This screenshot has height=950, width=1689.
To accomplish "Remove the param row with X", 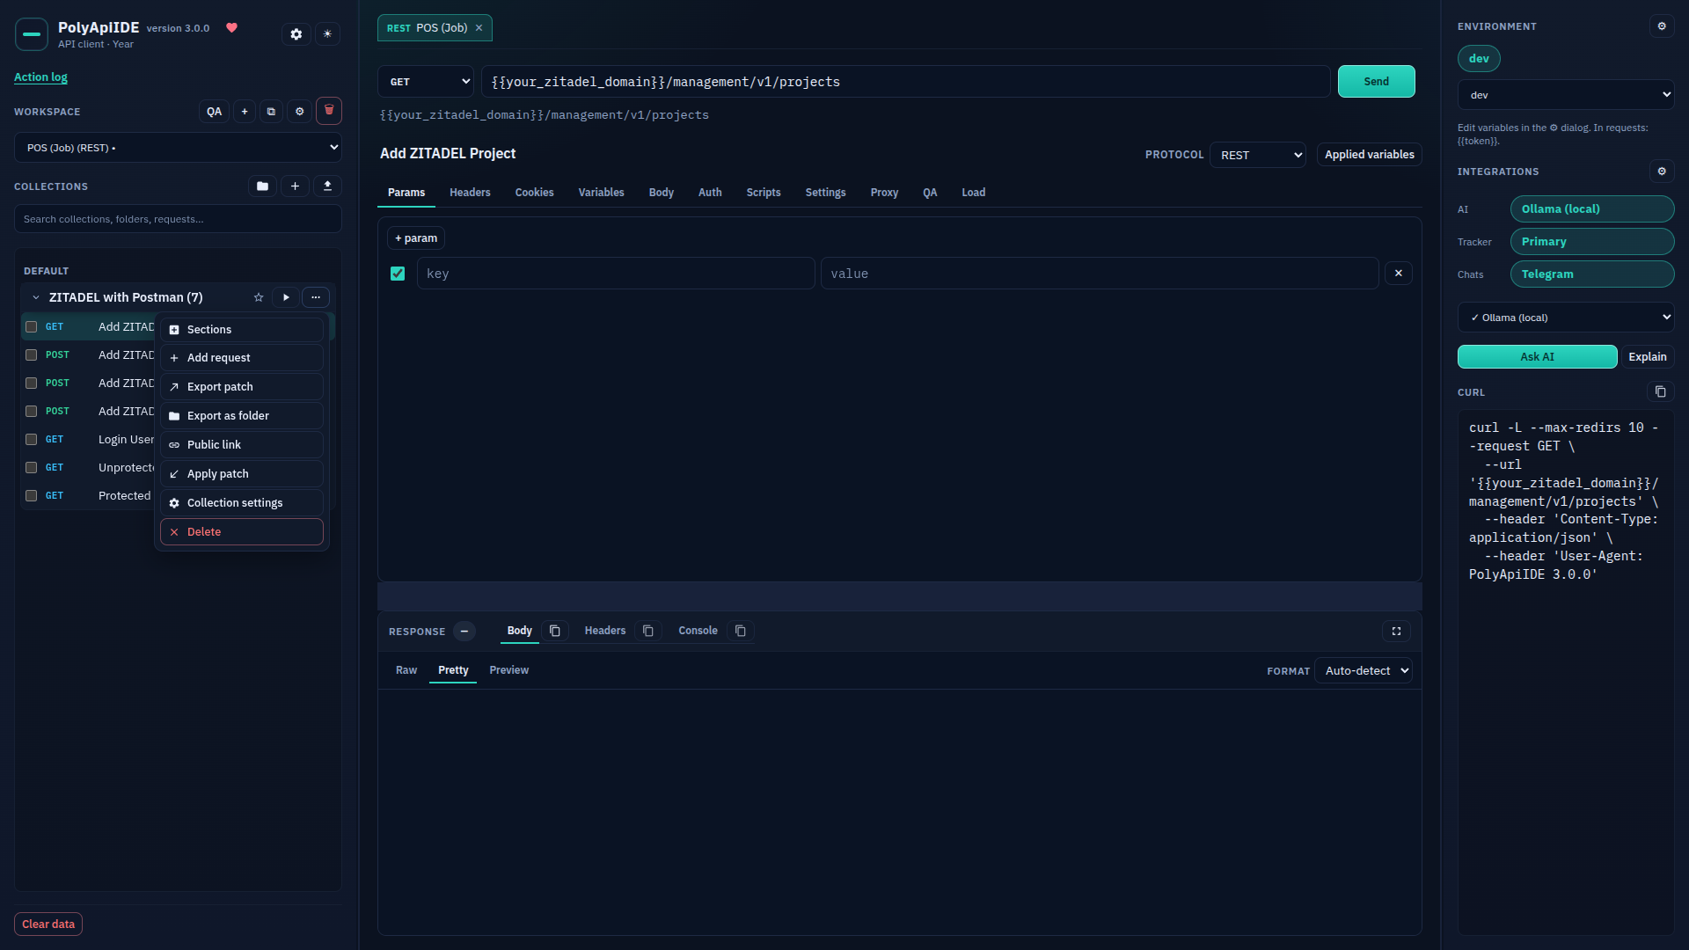I will (1399, 274).
